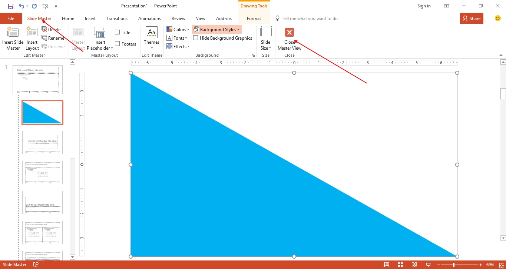Click the Delete icon in Edit Master
The width and height of the screenshot is (506, 269).
(52, 29)
